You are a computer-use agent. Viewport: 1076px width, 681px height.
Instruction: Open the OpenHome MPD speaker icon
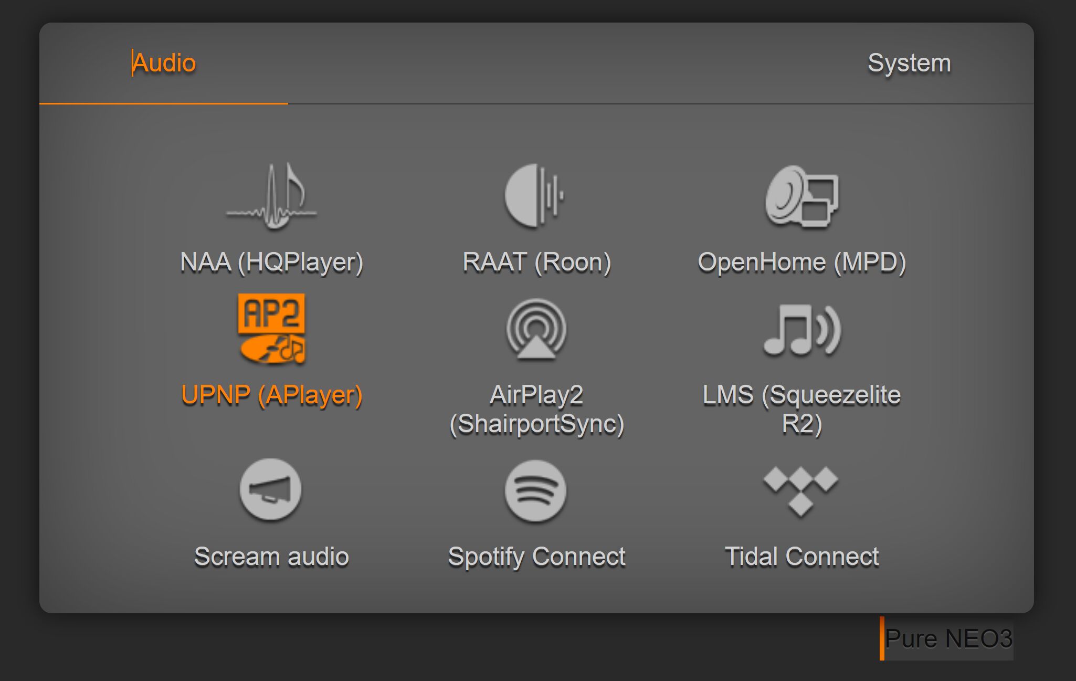(x=801, y=196)
